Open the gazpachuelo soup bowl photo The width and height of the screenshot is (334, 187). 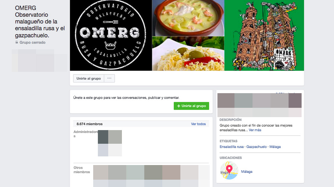(188, 18)
